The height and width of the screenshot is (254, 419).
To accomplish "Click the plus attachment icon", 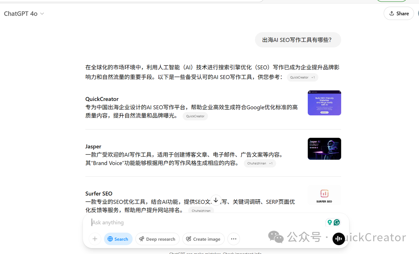I will (x=95, y=239).
